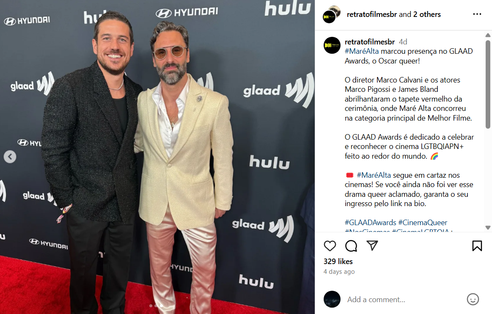The width and height of the screenshot is (492, 314).
Task: Show the 2 others collaborators
Action: (427, 14)
